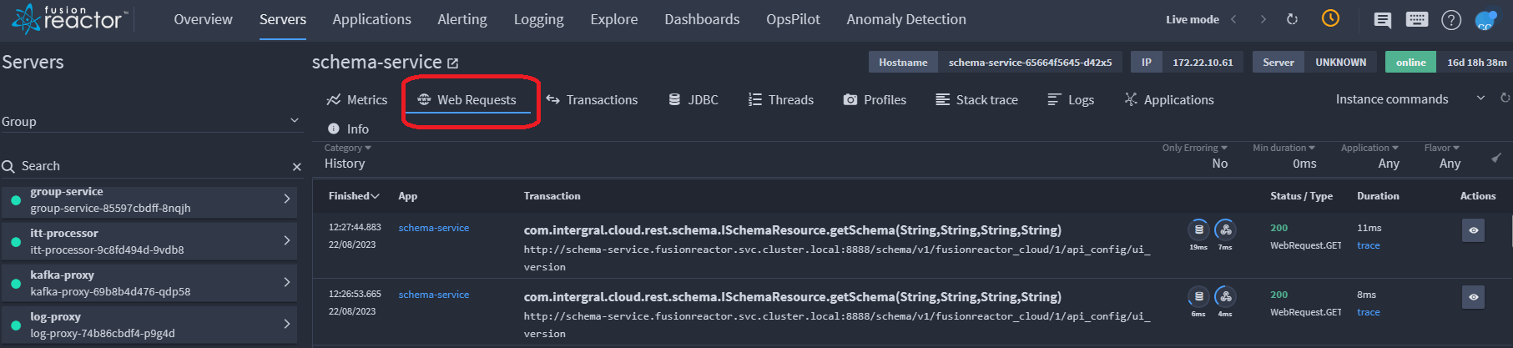Viewport: 1513px width, 348px height.
Task: Click 7ms web request icon in first row
Action: pyautogui.click(x=1225, y=229)
